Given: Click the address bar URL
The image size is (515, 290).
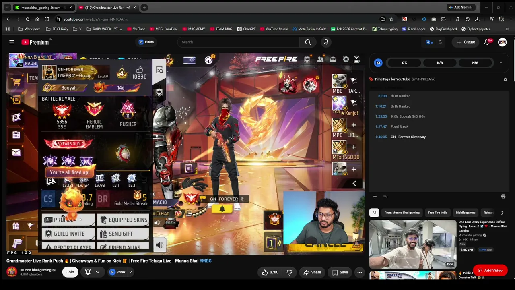Looking at the screenshot, I should pos(95,19).
